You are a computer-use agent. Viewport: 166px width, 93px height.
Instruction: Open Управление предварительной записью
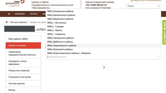pyautogui.click(x=23, y=53)
